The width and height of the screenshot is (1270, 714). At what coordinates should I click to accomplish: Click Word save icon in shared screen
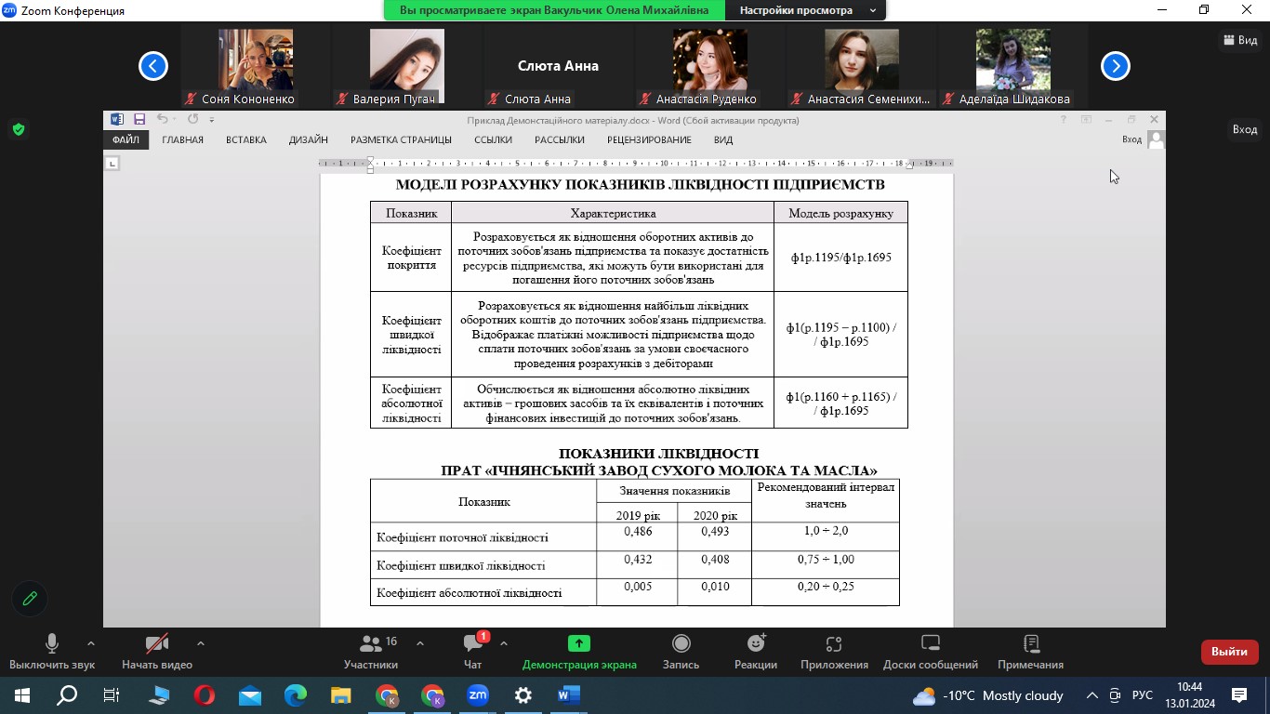tap(139, 119)
